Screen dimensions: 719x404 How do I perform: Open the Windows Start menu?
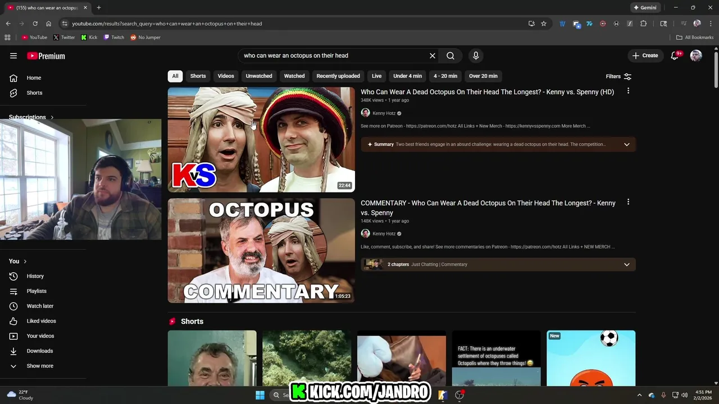260,395
